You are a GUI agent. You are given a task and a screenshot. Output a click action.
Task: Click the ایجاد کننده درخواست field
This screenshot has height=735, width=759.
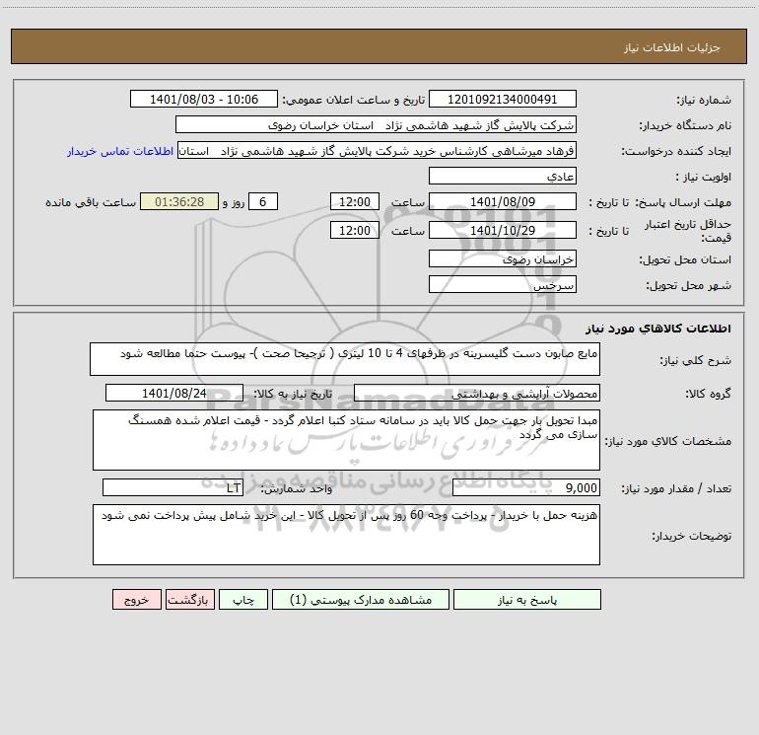click(378, 151)
